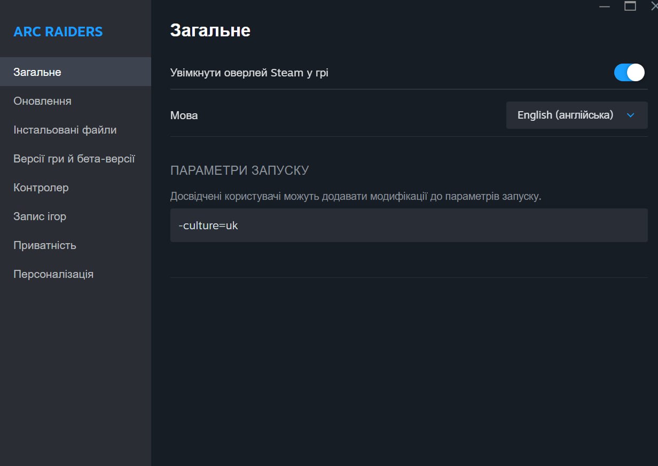Go to the Контролер settings

point(41,188)
